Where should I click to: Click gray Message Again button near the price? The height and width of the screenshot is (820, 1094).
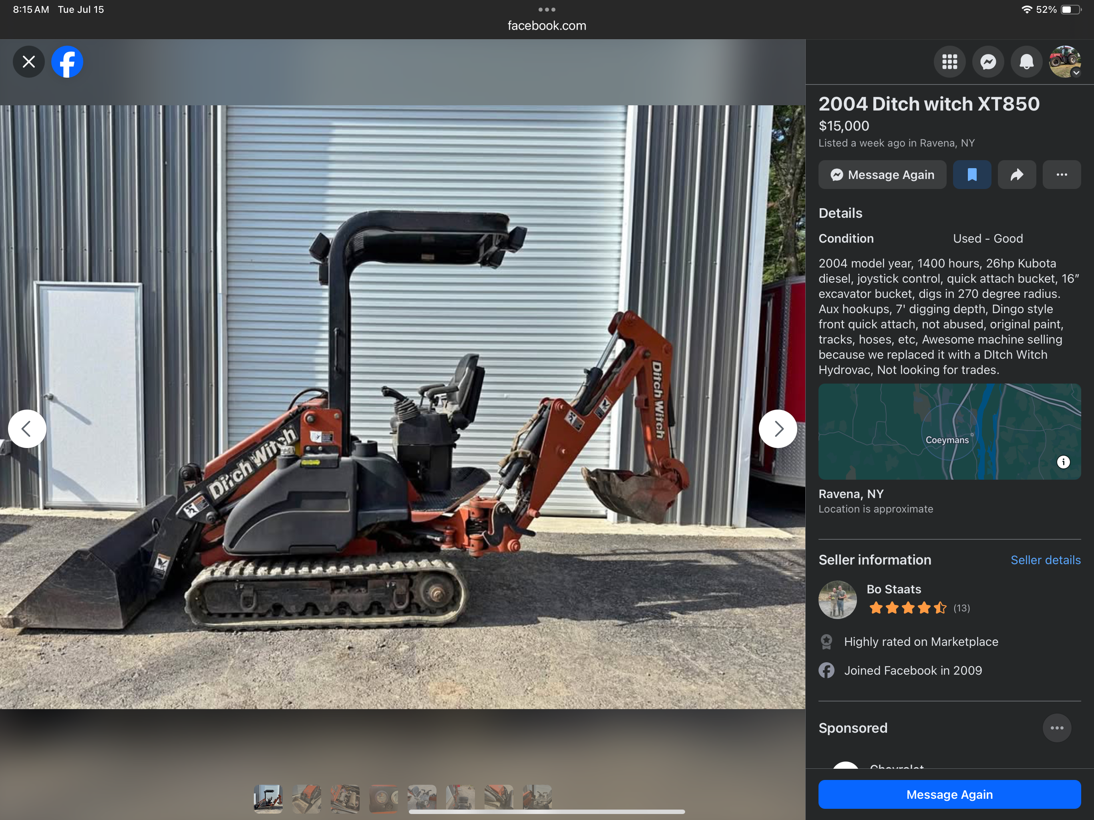pyautogui.click(x=882, y=175)
